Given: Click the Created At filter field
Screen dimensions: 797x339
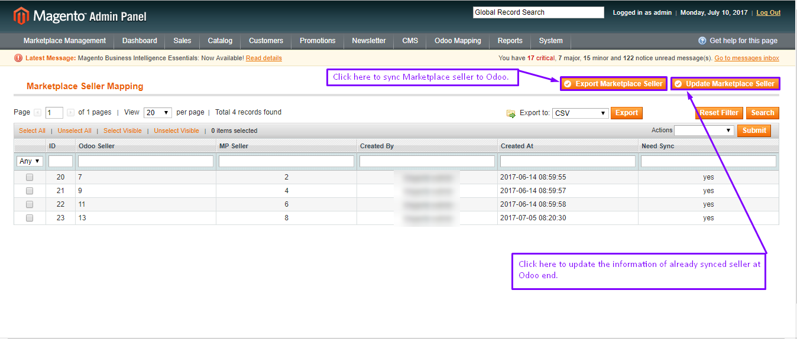Looking at the screenshot, I should (568, 161).
